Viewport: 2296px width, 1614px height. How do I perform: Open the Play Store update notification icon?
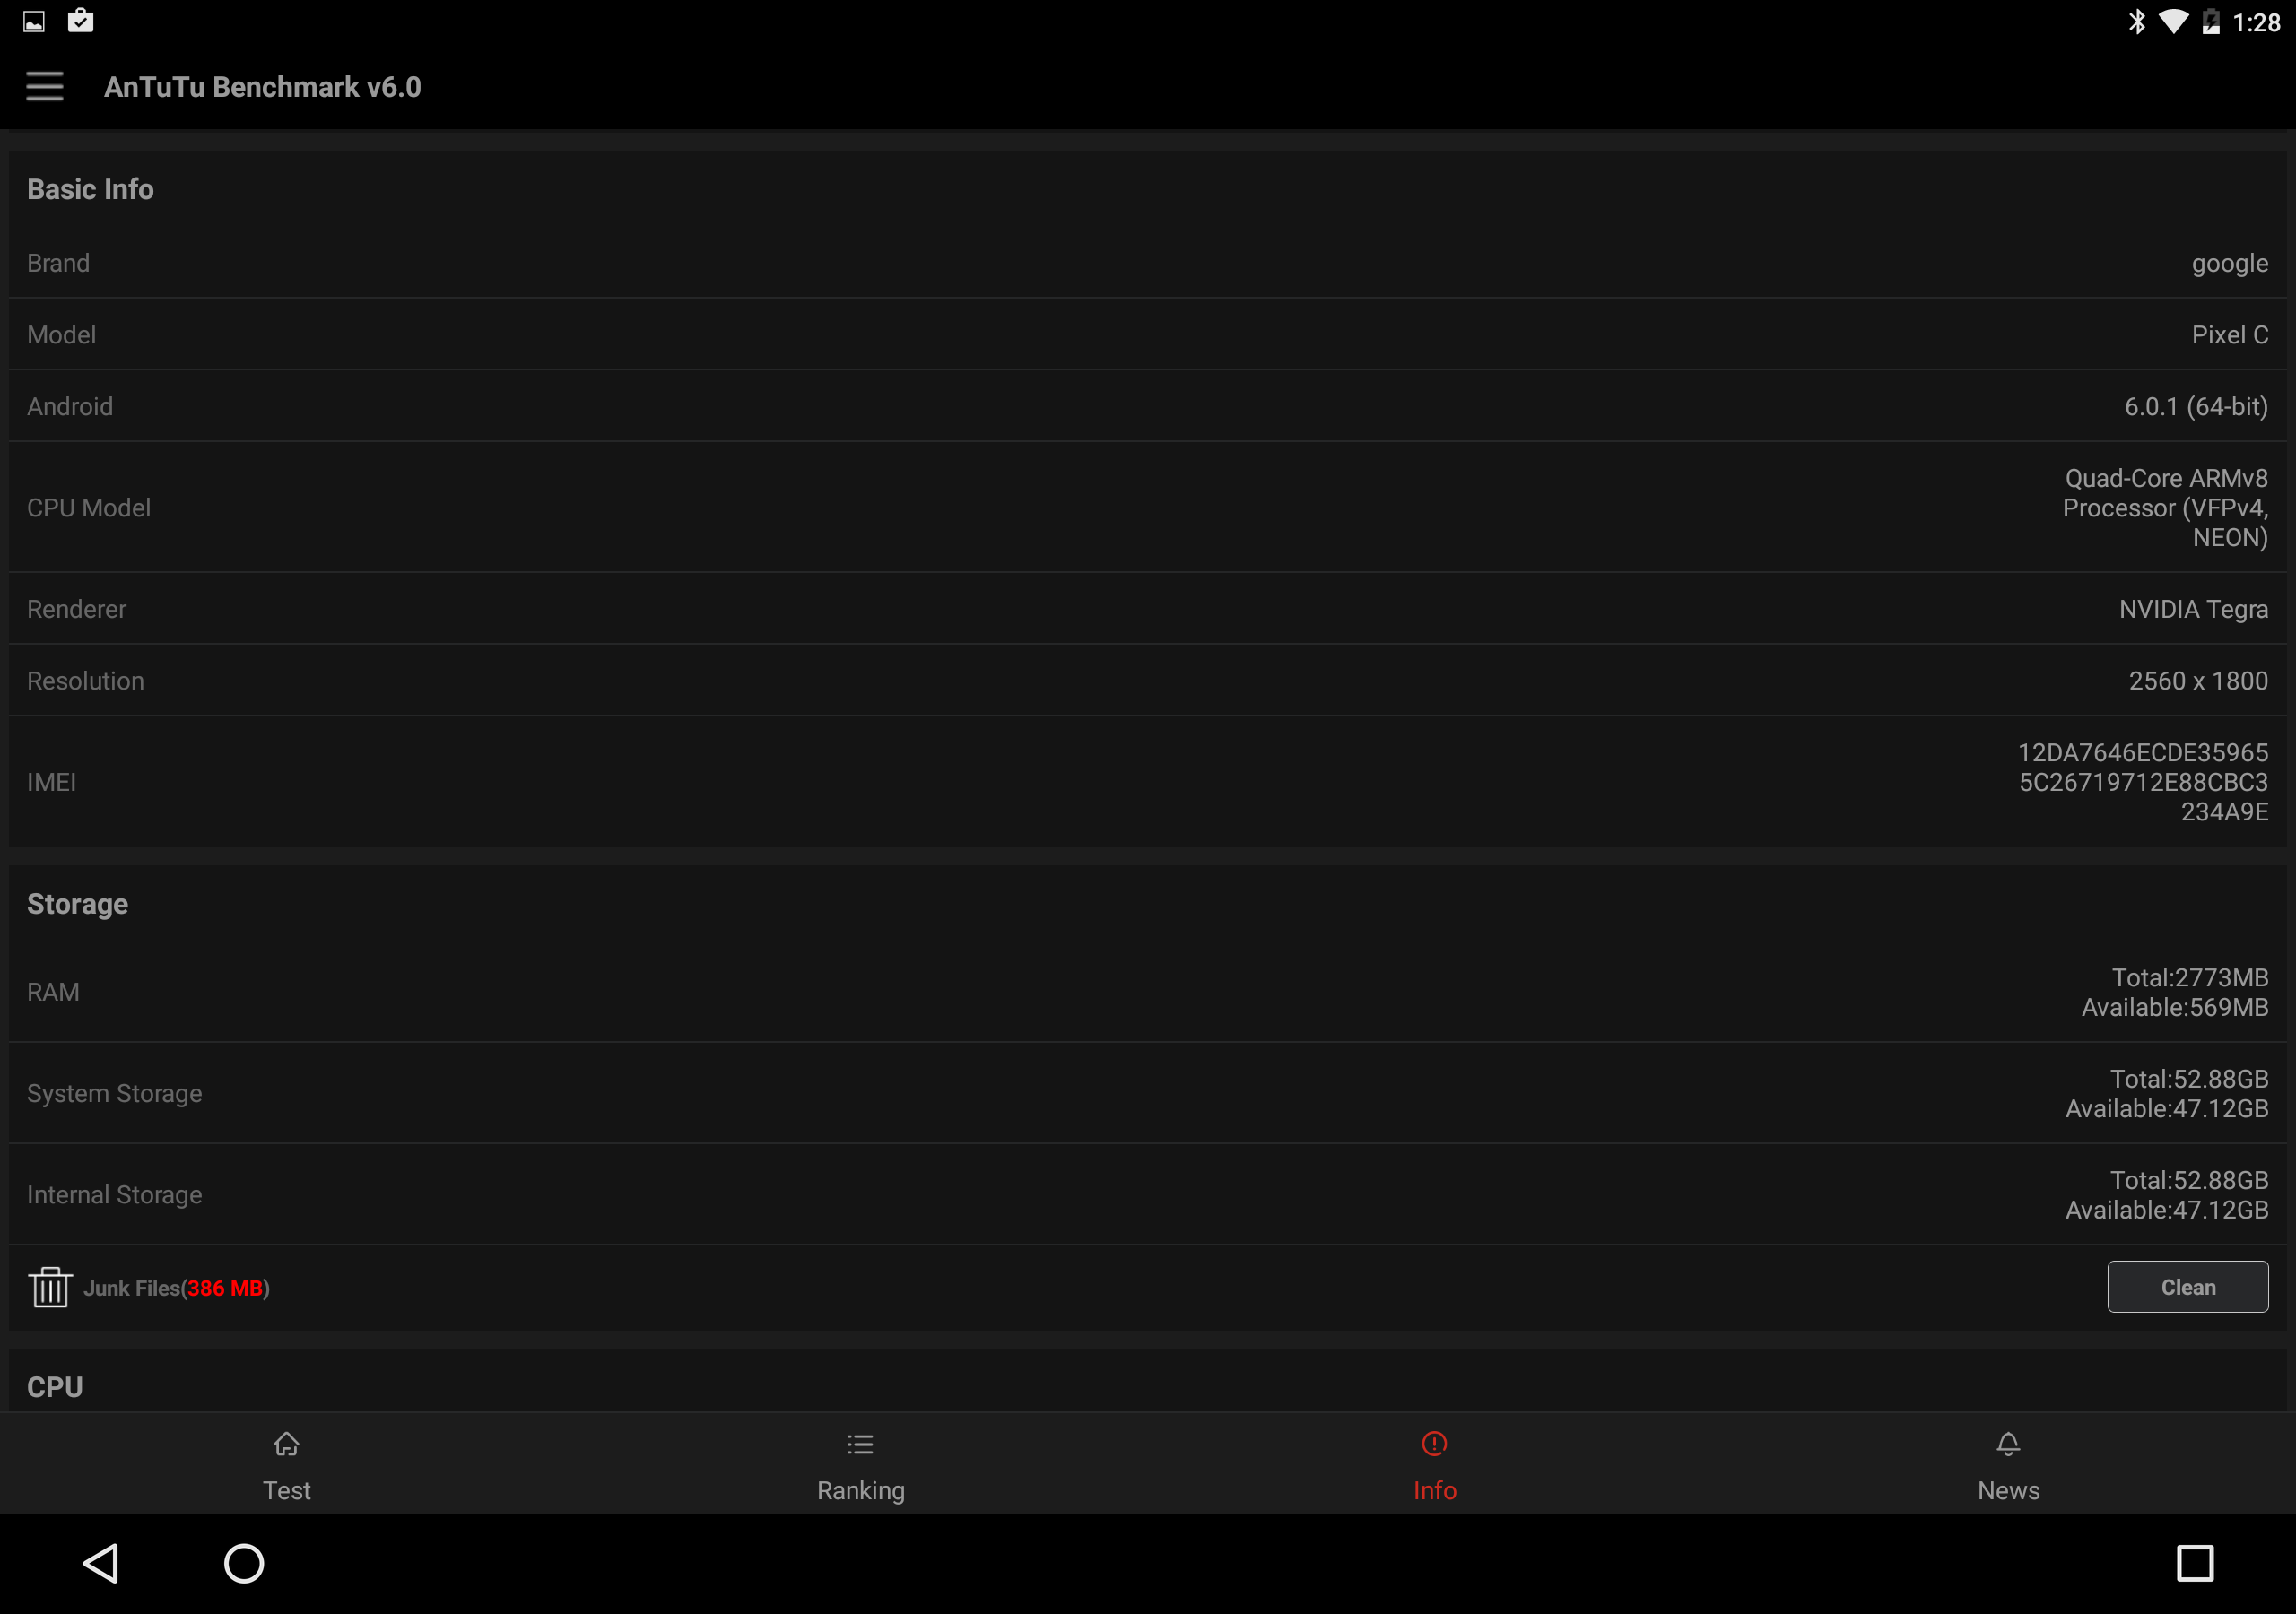(81, 21)
